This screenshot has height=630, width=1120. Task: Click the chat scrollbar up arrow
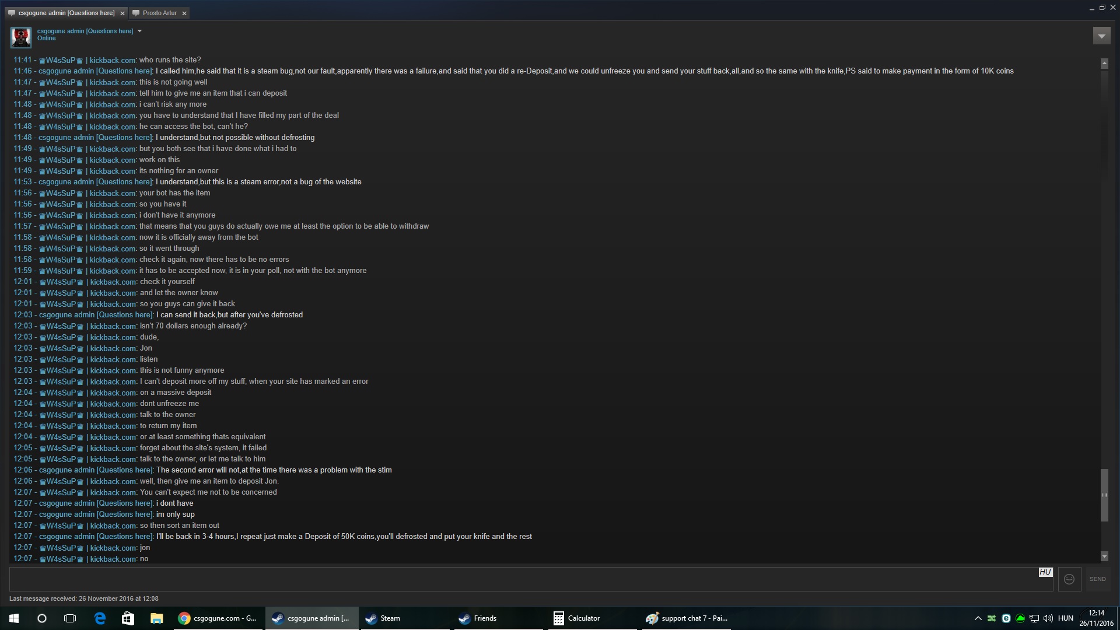[1104, 64]
